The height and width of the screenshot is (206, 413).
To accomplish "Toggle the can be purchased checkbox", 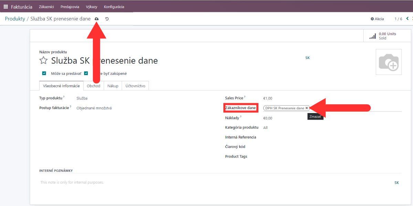I will click(x=86, y=73).
